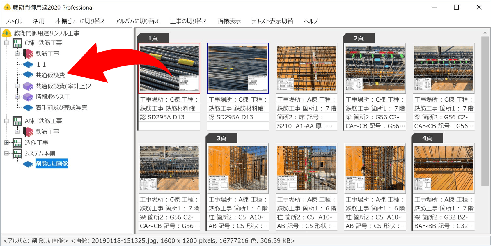Image resolution: width=491 pixels, height=246 pixels.
Task: Click the blue album icon beside 着手前及び完成写真
Action: [x=28, y=108]
